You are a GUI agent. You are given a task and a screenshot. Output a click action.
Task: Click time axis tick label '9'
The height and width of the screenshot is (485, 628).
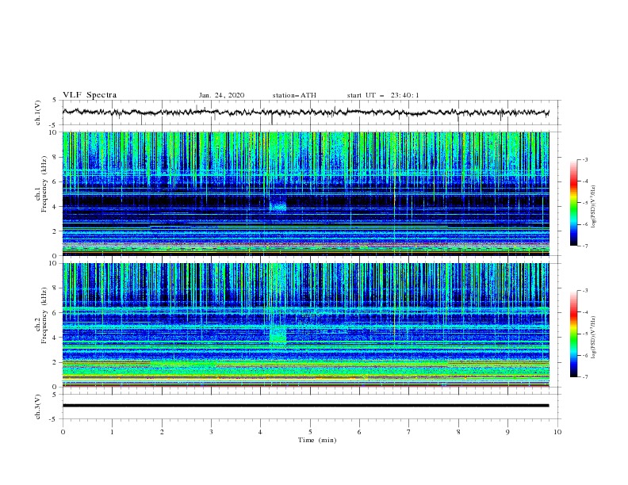(x=508, y=432)
